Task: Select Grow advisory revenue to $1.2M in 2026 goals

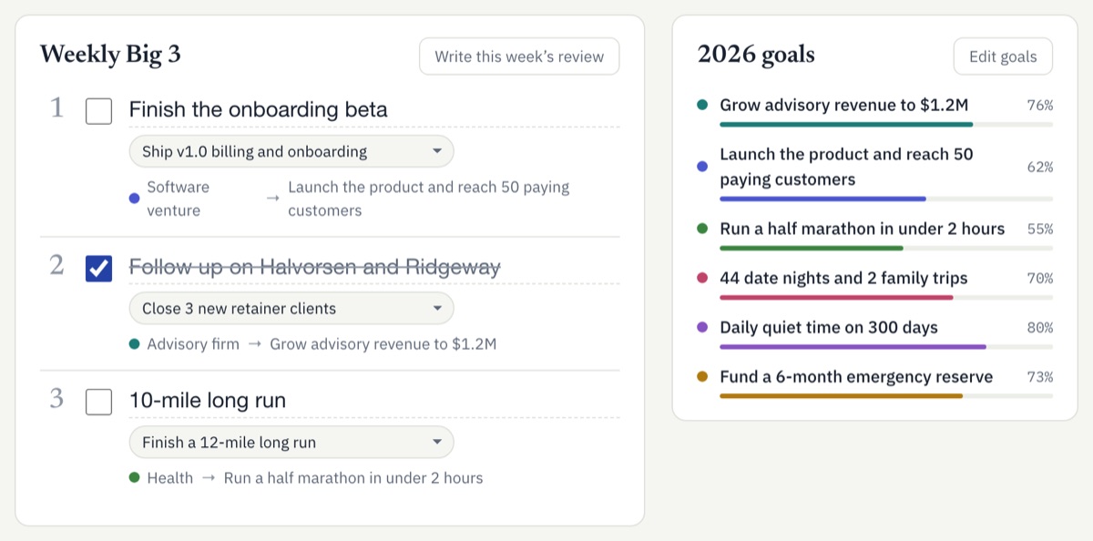Action: 844,105
